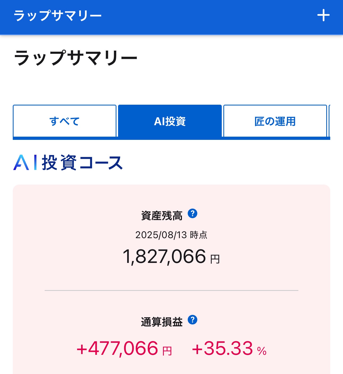
Task: Open help for 通算損益
Action: click(x=193, y=320)
